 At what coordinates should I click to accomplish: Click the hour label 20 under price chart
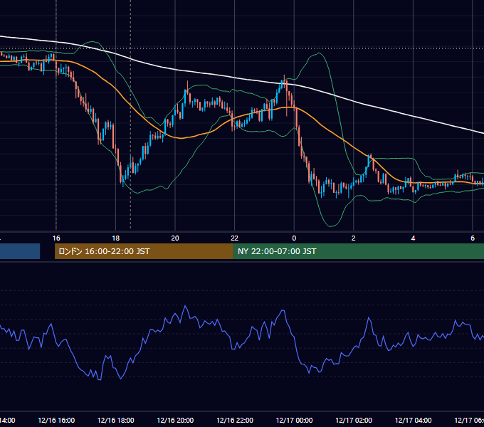click(175, 238)
